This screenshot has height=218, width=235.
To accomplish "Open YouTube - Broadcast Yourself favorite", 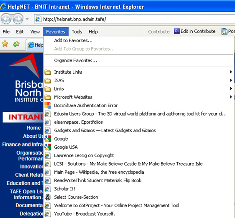I will [85, 214].
